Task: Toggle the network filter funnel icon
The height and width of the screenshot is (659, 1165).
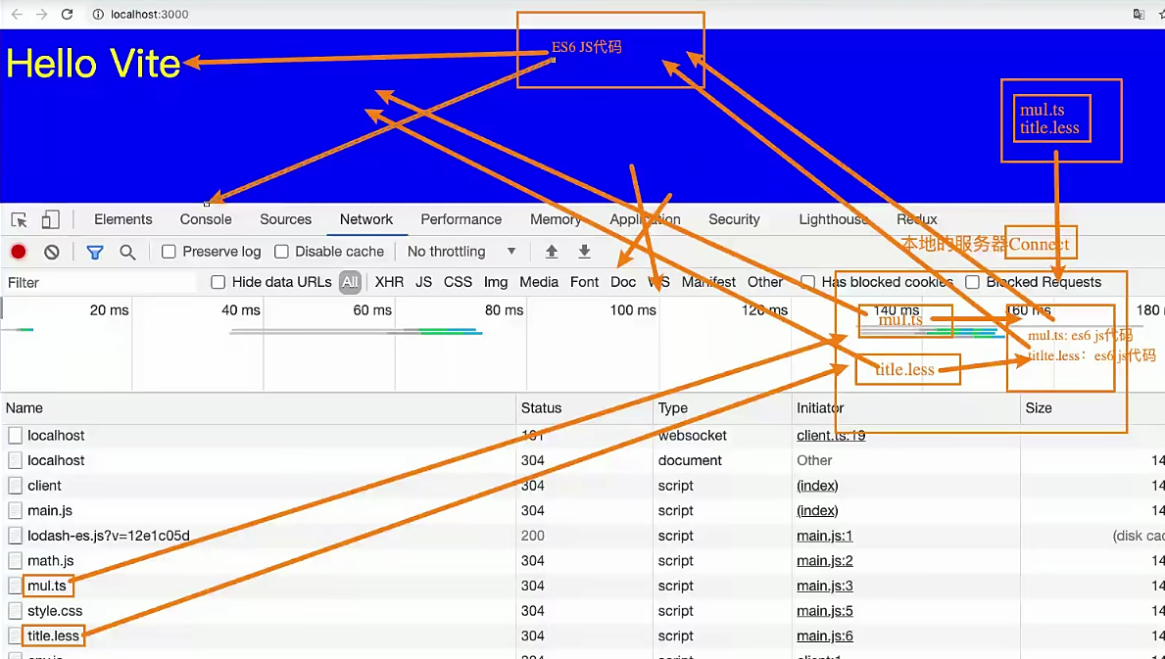Action: 95,252
